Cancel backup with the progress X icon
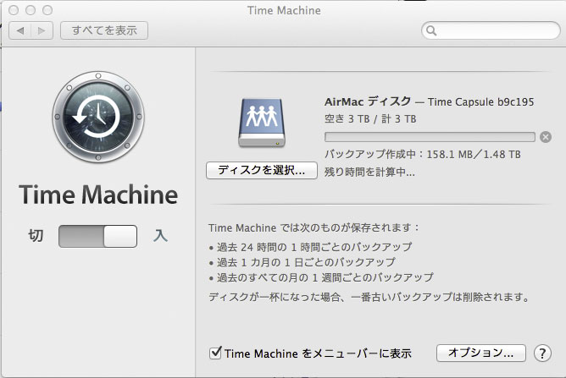Viewport: 566px width, 378px height. click(x=546, y=137)
